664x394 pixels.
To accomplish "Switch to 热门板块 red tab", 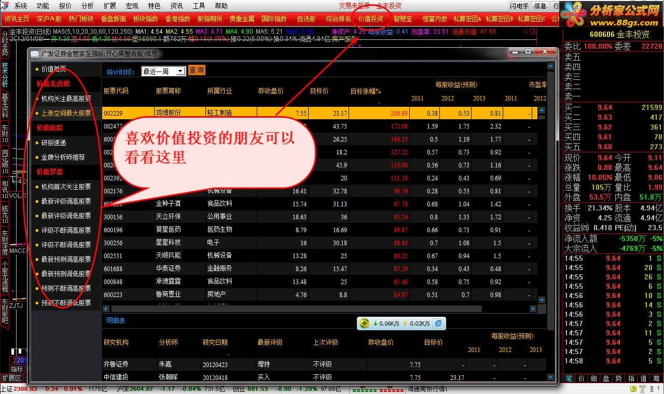I will [x=81, y=19].
